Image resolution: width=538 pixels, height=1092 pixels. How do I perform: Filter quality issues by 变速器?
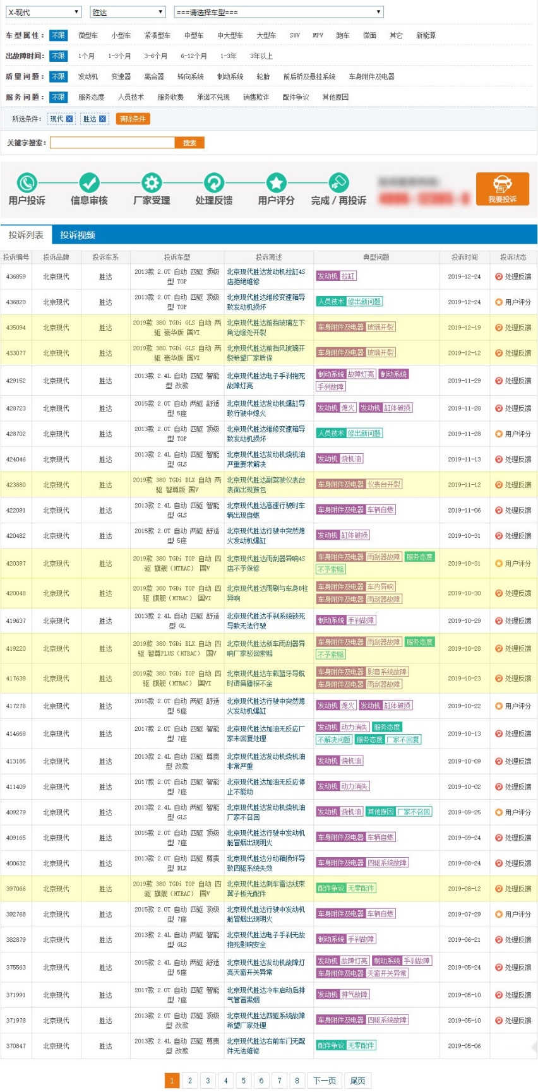(121, 76)
